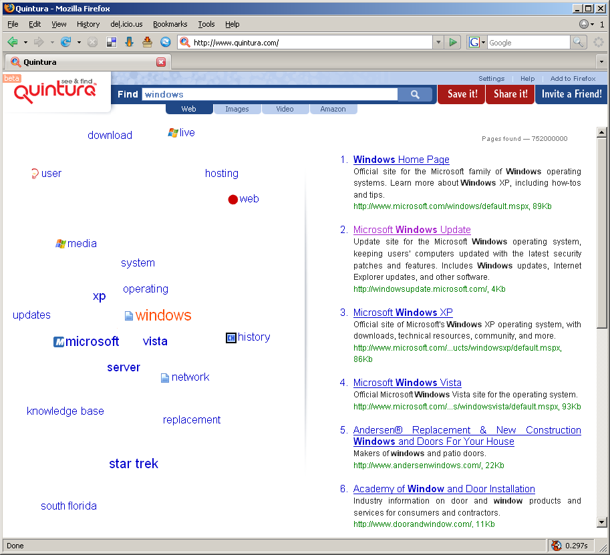Switch to the Video search tab

click(285, 109)
